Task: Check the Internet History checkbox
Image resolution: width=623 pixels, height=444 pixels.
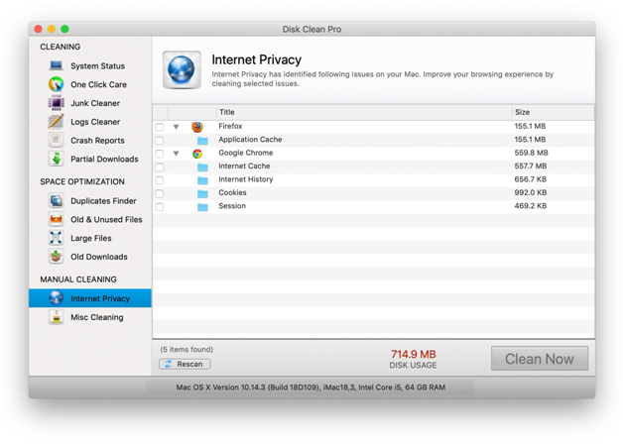Action: [x=160, y=180]
